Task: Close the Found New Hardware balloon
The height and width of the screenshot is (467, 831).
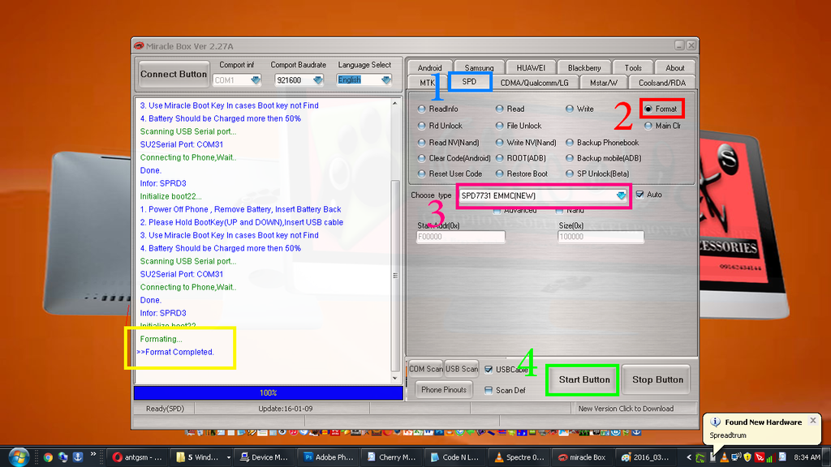Action: pyautogui.click(x=812, y=422)
